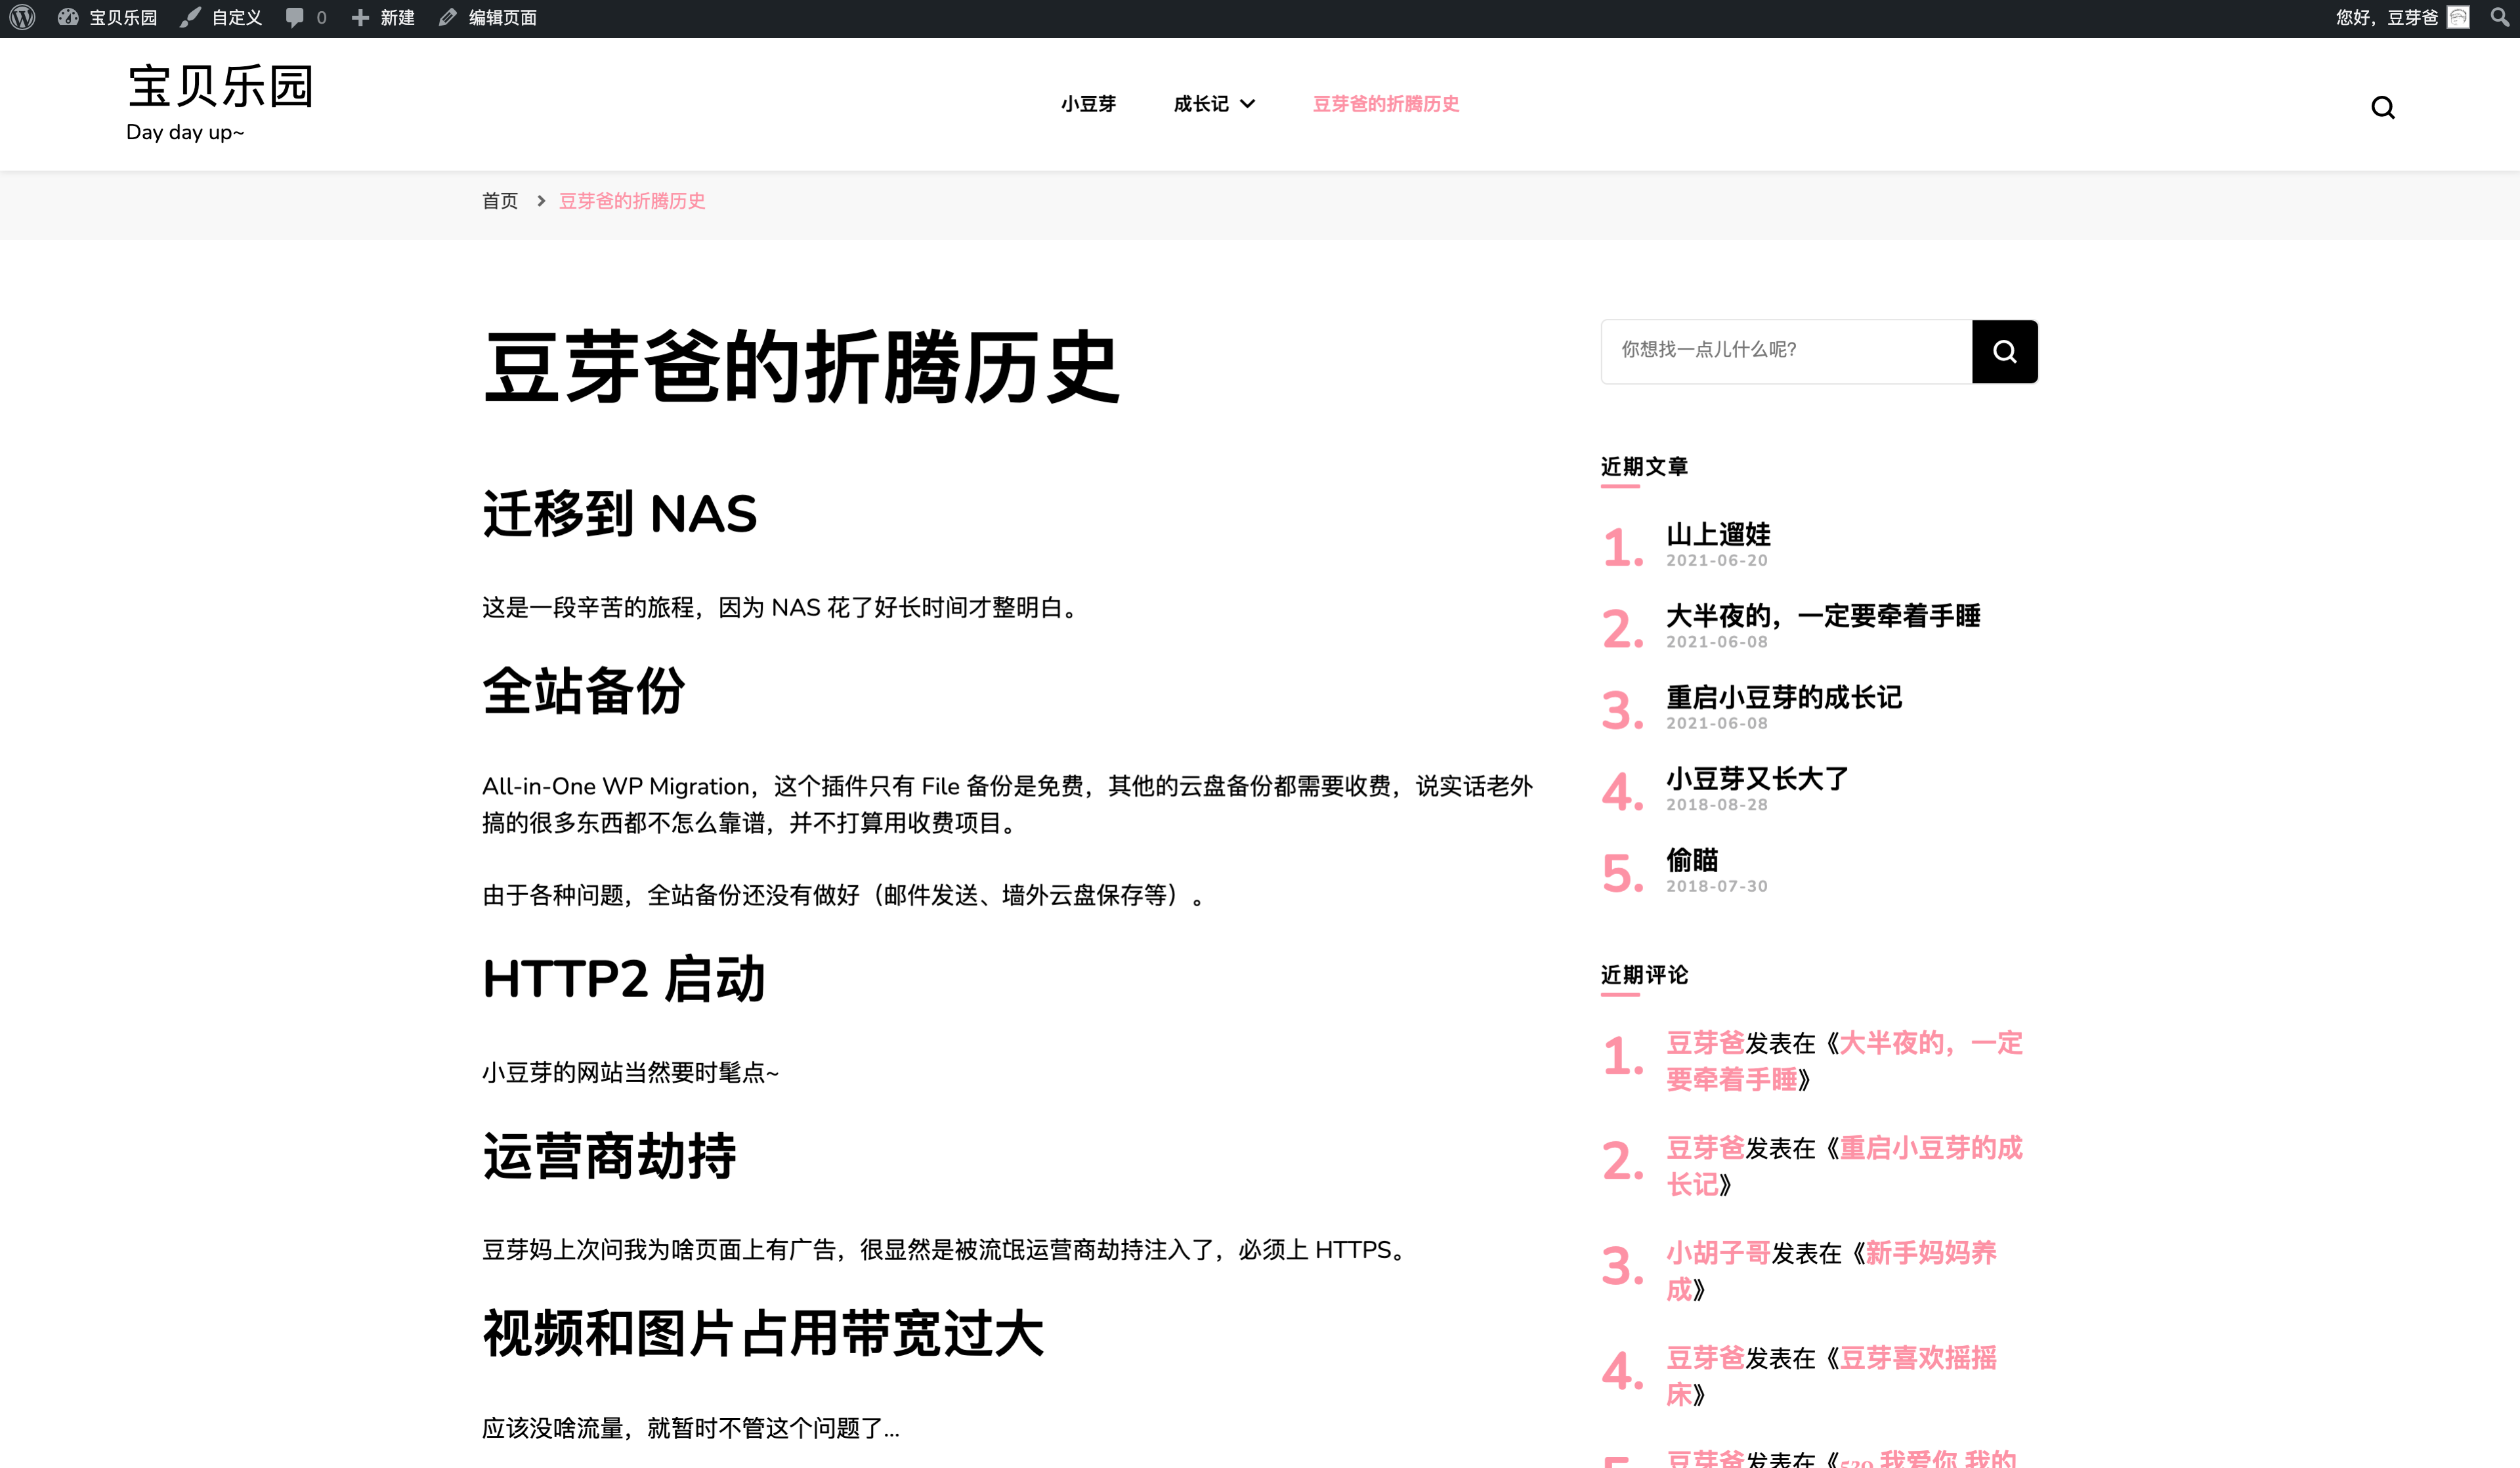Open the 豆芽喜欢摇摇床 comment link
Viewport: 2520px width, 1468px height.
[1917, 1357]
